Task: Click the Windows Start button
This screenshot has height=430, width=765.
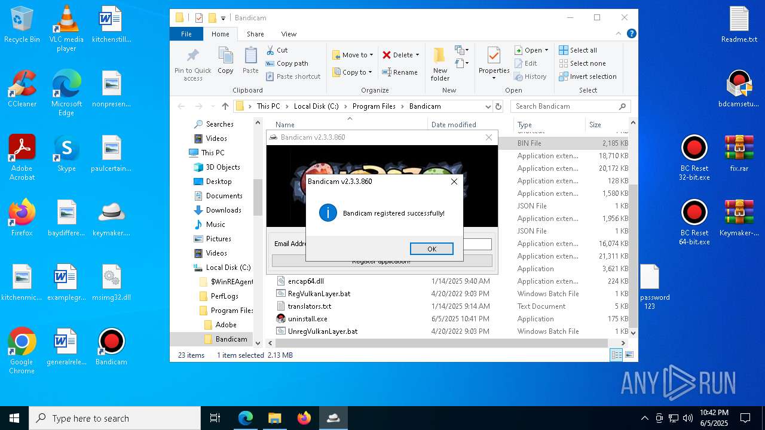Action: click(x=14, y=418)
